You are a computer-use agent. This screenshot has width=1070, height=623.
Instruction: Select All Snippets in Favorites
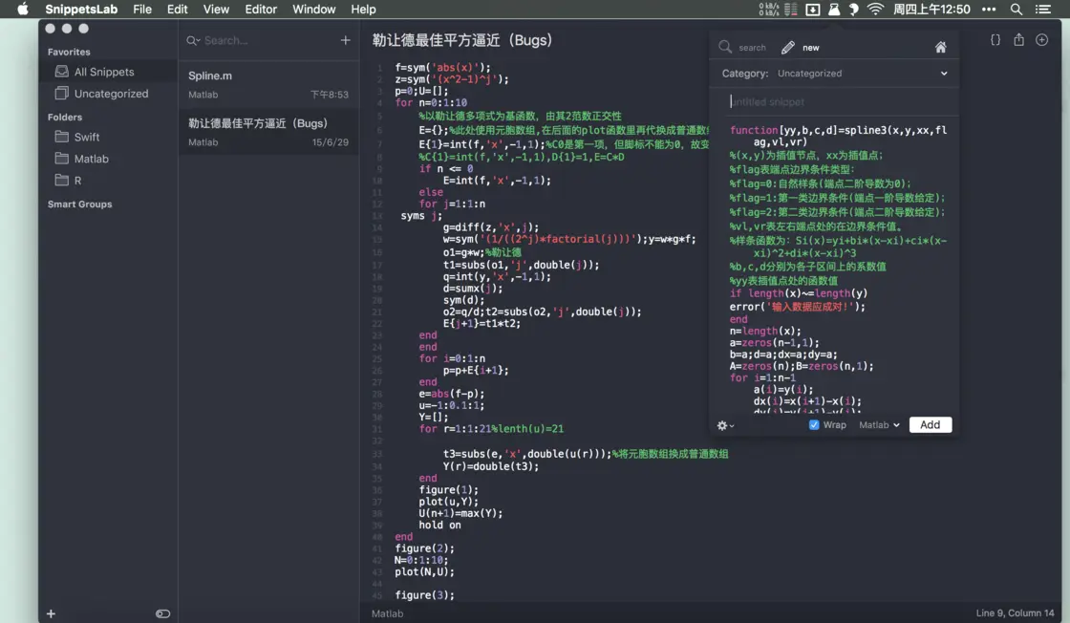coord(108,72)
